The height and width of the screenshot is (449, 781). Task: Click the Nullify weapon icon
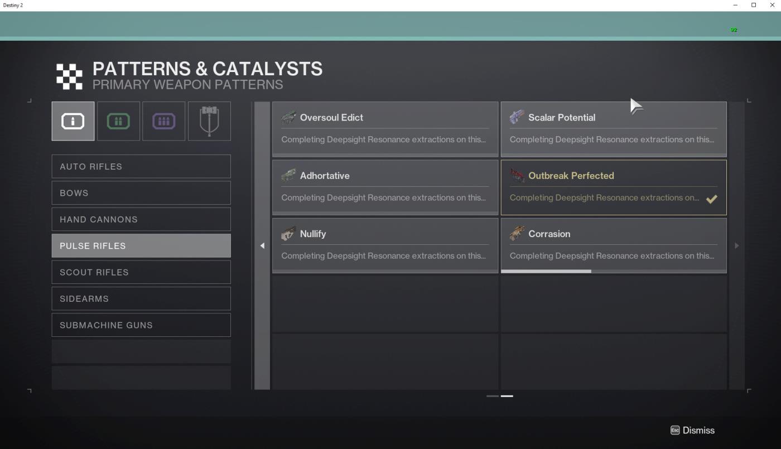coord(288,234)
